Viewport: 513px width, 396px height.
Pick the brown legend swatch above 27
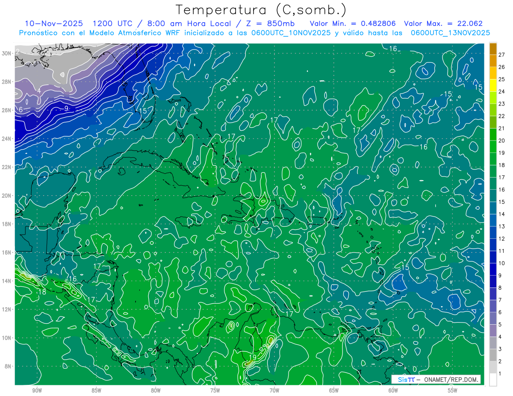(493, 48)
